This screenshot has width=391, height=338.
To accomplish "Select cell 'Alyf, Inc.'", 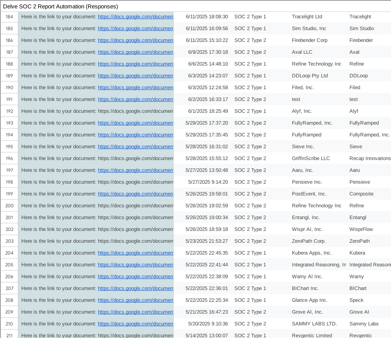I will 302,111.
